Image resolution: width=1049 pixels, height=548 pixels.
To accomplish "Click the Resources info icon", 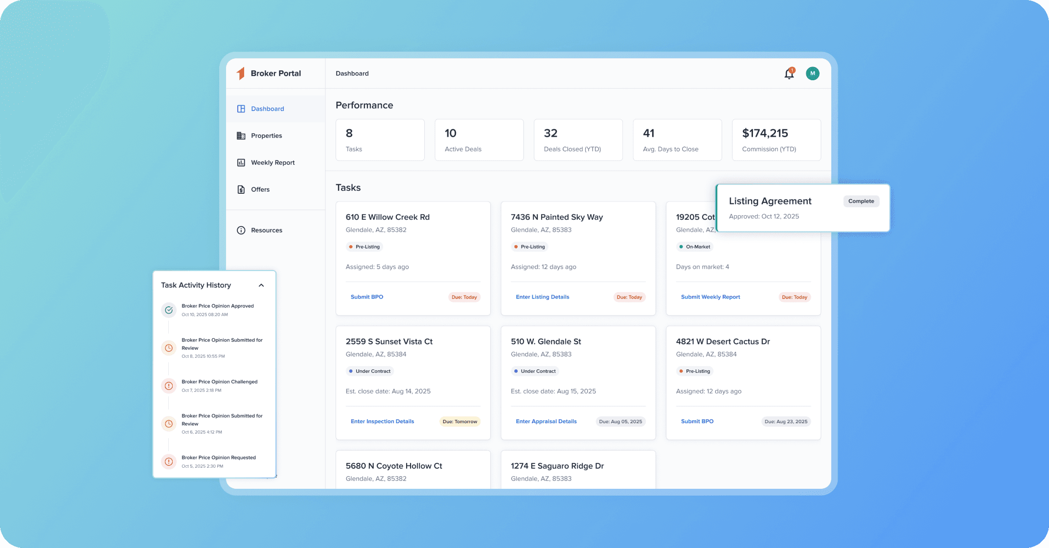I will pyautogui.click(x=241, y=230).
